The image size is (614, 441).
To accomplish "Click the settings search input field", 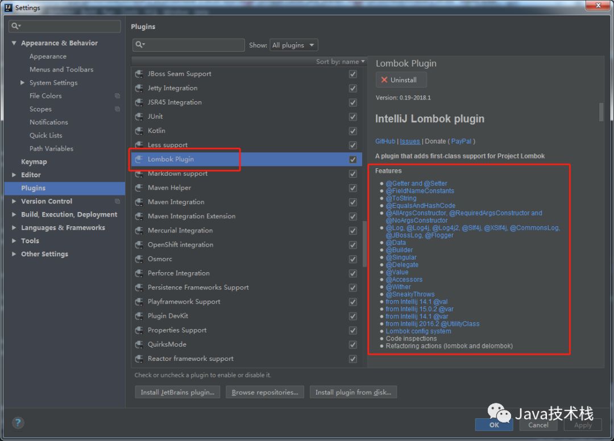I will coord(65,26).
